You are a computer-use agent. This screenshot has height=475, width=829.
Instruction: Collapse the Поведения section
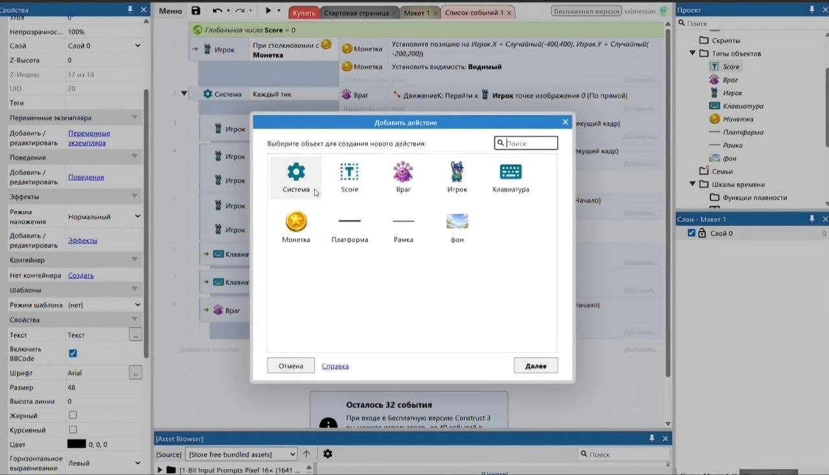point(135,157)
